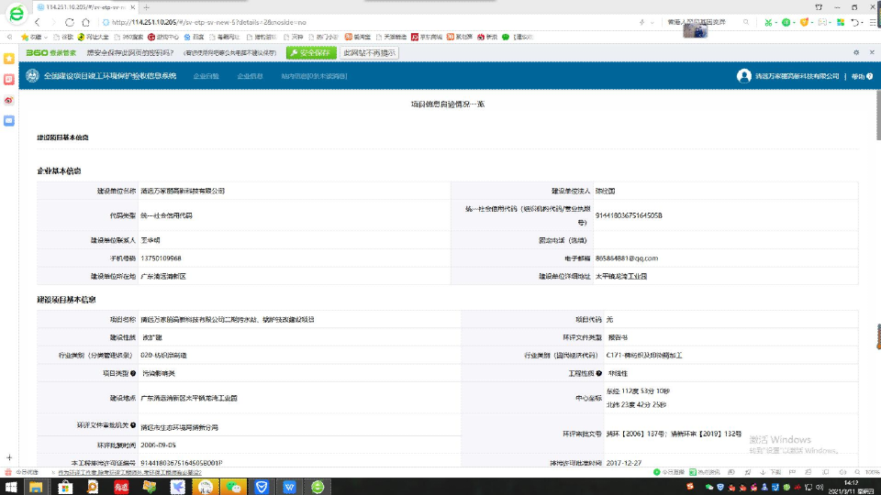Click the user avatar icon in header
This screenshot has height=495, width=881.
tap(743, 76)
